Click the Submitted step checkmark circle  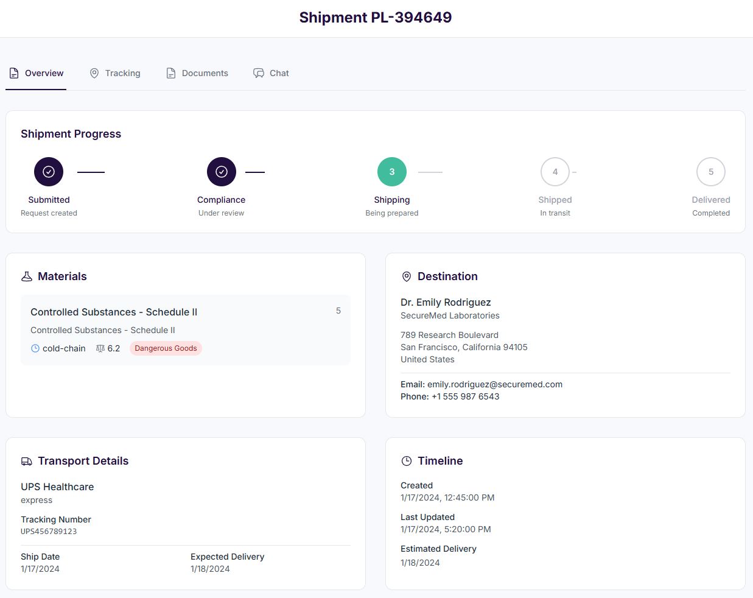click(49, 172)
